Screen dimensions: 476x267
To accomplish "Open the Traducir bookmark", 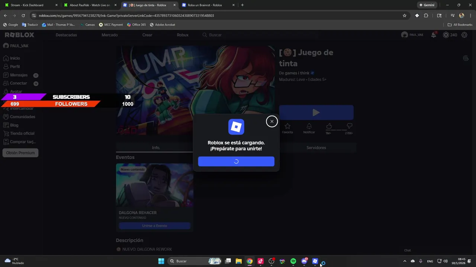I will click(30, 25).
